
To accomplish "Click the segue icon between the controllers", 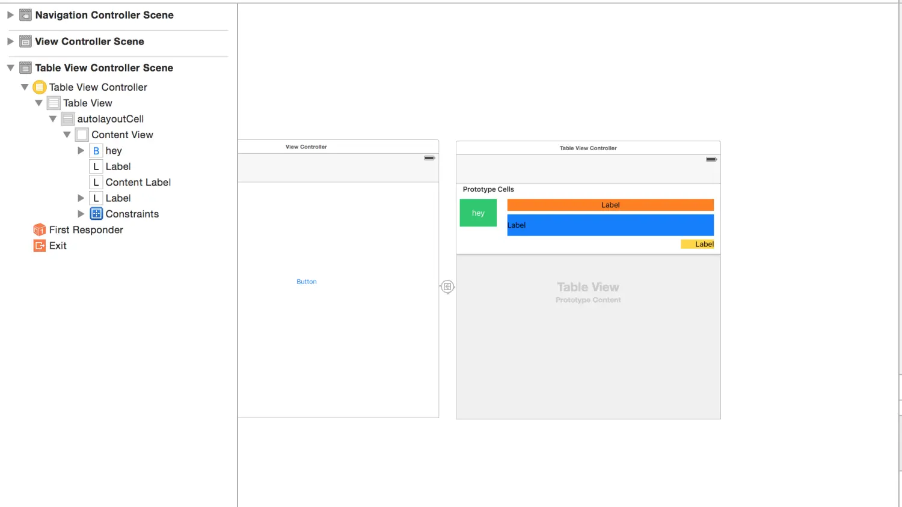I will pos(447,287).
